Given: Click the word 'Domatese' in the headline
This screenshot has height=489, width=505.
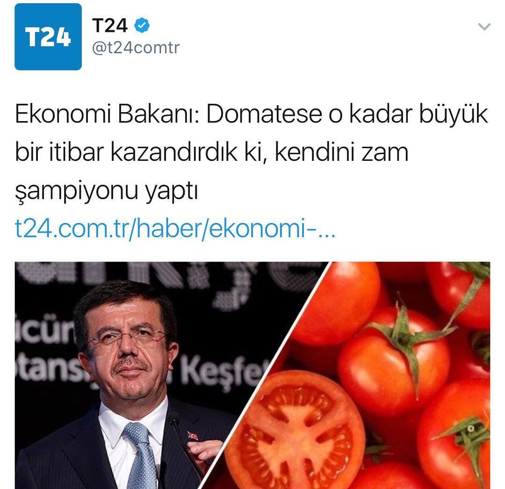Looking at the screenshot, I should click(264, 115).
